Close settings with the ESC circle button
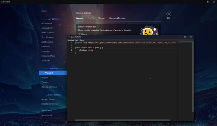Image resolution: width=217 pixels, height=126 pixels. pos(168,14)
